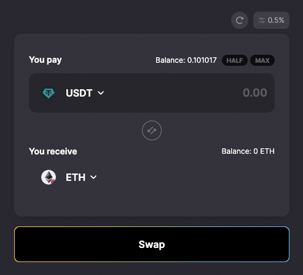The image size is (303, 275).
Task: Open slippage settings via the sliders icon
Action: (x=262, y=20)
